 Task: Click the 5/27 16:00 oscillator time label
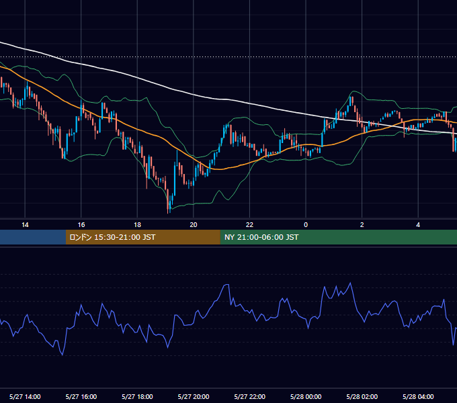[x=81, y=396]
